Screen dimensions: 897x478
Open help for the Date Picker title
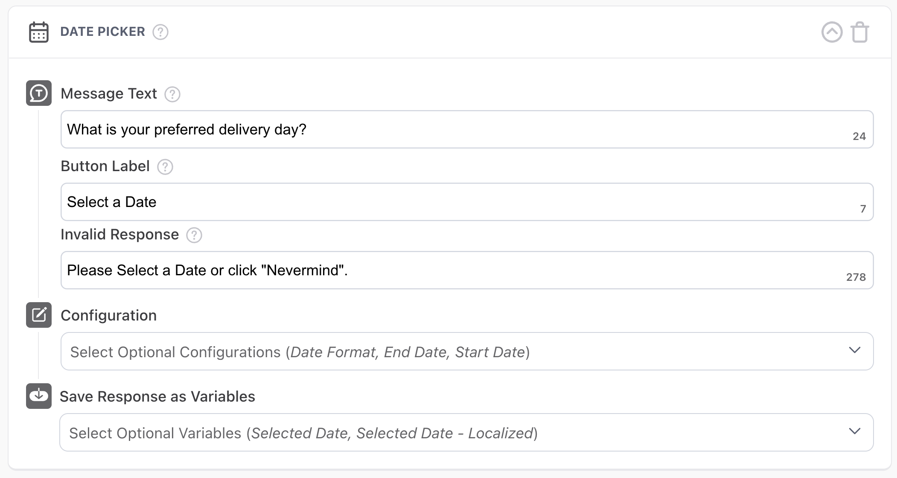(160, 32)
